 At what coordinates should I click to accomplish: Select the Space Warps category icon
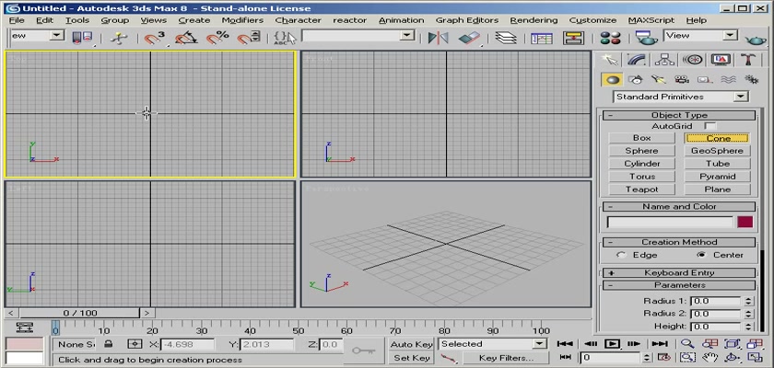(728, 79)
